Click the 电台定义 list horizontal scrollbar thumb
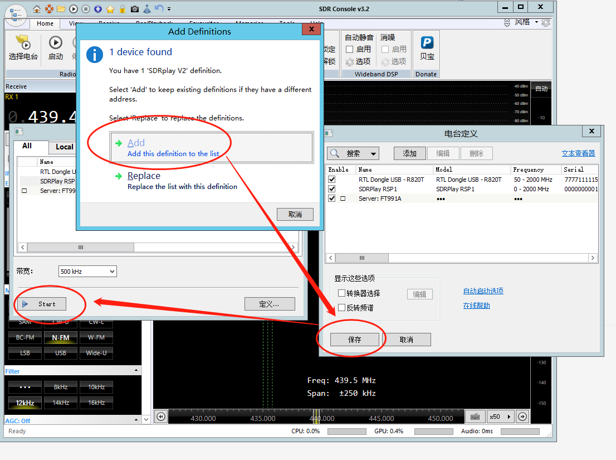The image size is (616, 460). (362, 258)
